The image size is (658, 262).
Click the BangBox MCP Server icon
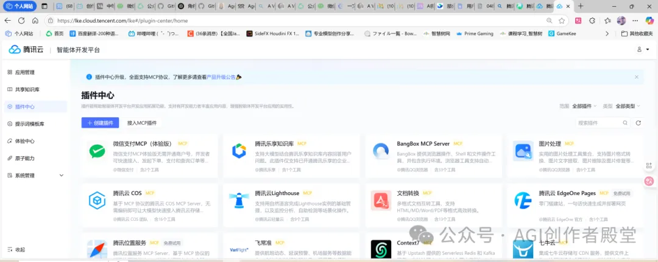pyautogui.click(x=381, y=151)
